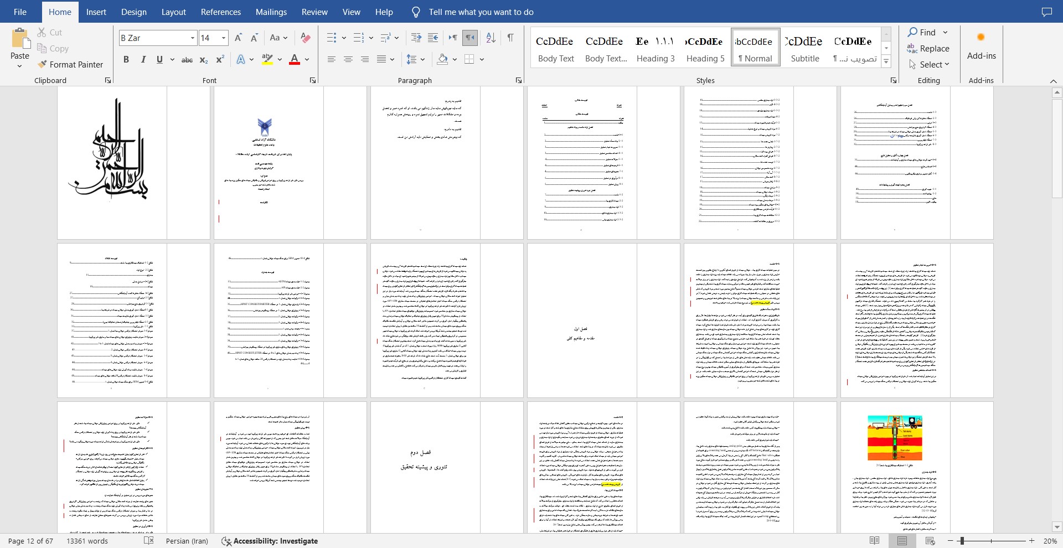Expand the Styles gallery more button
The image size is (1063, 548).
tap(886, 61)
